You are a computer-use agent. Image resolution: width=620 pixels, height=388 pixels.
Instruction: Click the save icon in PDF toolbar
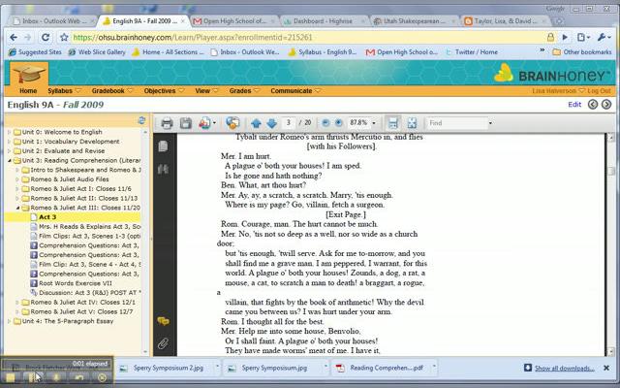[186, 123]
